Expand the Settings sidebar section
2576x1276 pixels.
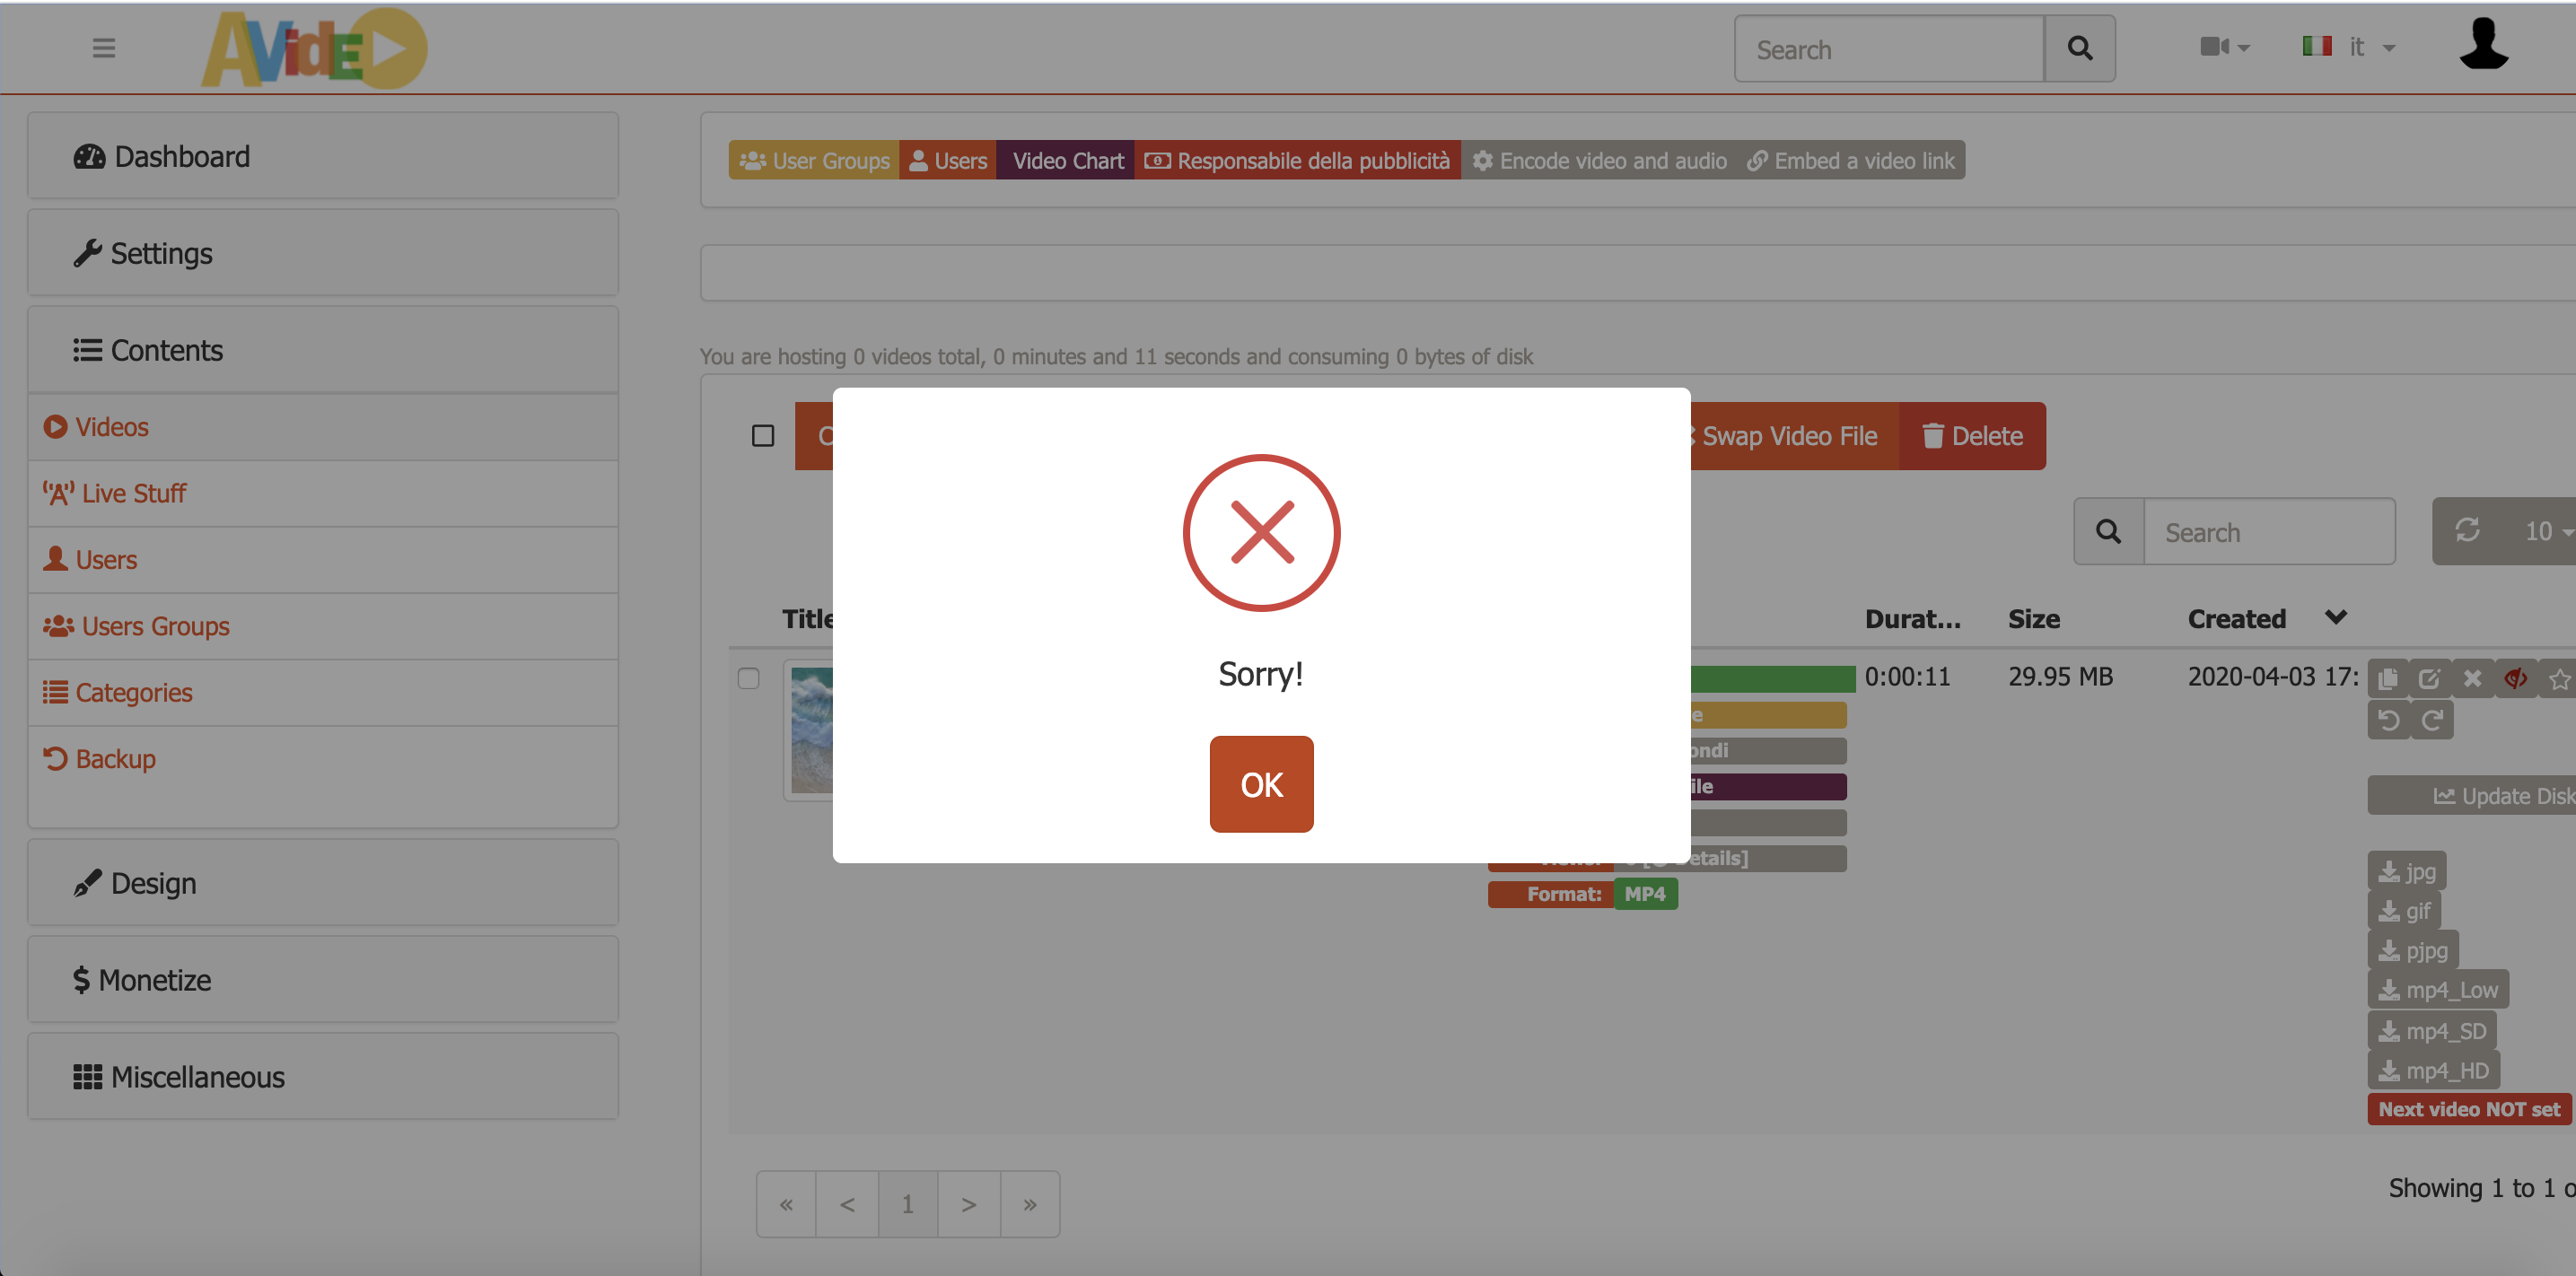tap(323, 253)
